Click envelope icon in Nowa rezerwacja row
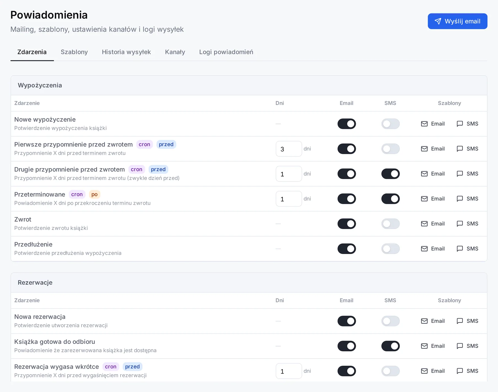The image size is (498, 392). pyautogui.click(x=424, y=321)
